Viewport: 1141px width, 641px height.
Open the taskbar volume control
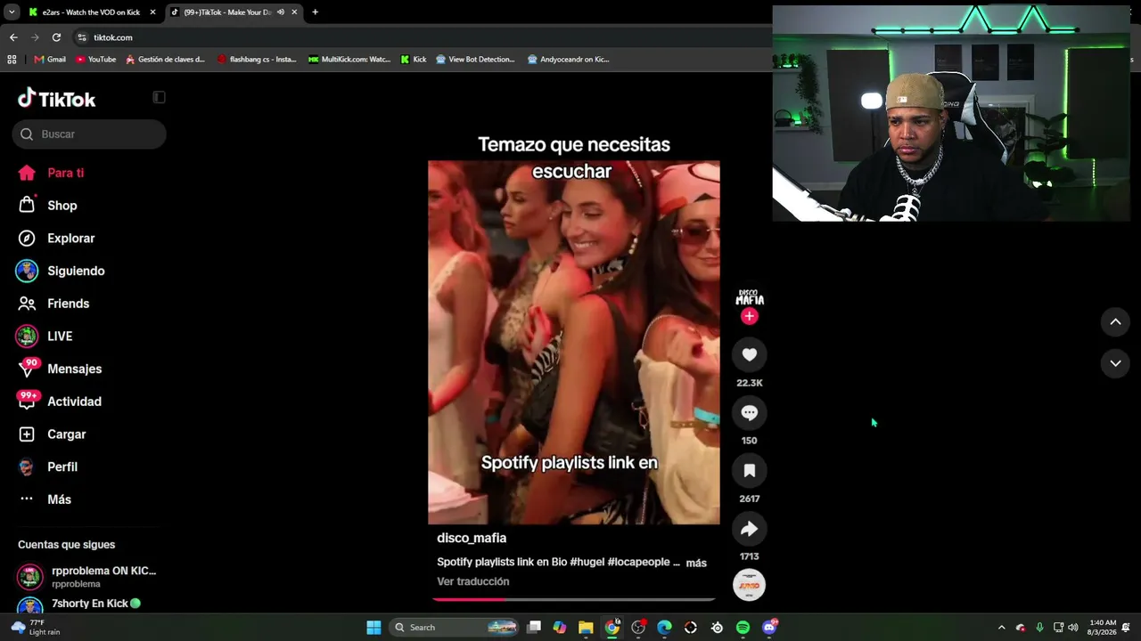pos(1072,628)
